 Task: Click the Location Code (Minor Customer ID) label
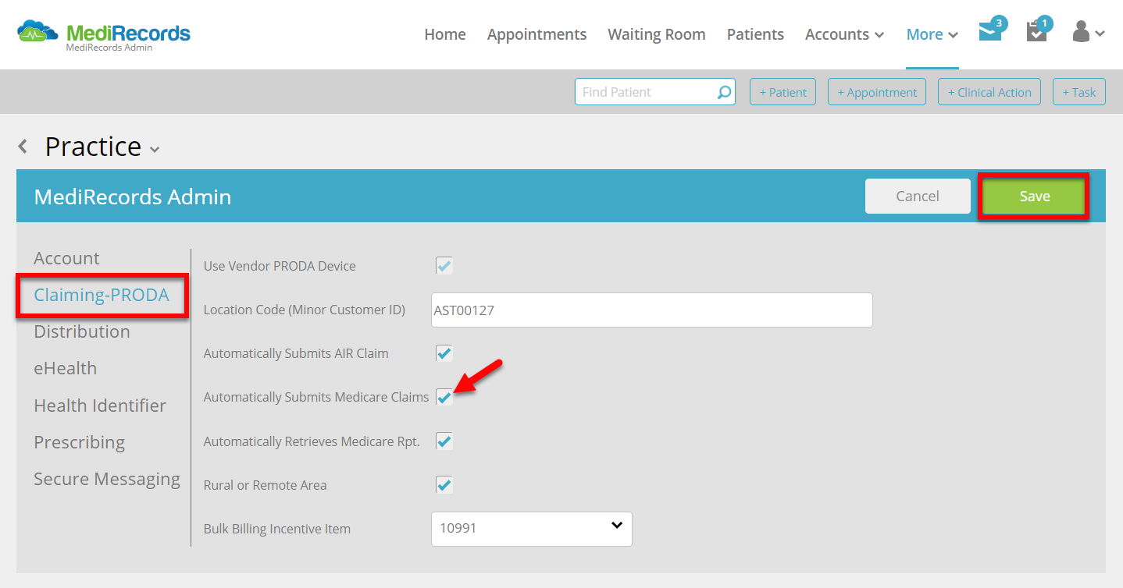click(x=305, y=310)
